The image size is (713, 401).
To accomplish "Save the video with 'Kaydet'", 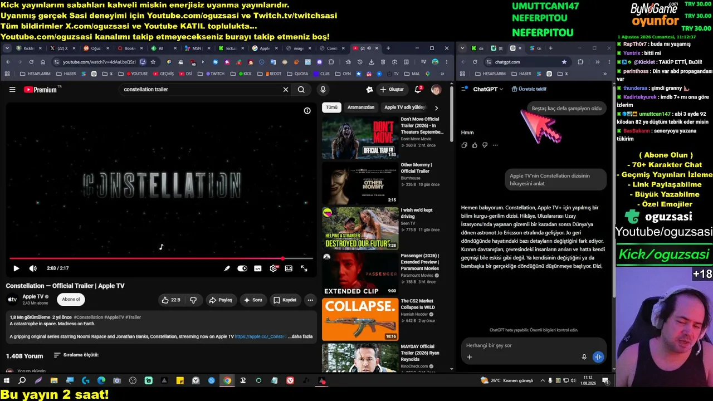I will (285, 300).
